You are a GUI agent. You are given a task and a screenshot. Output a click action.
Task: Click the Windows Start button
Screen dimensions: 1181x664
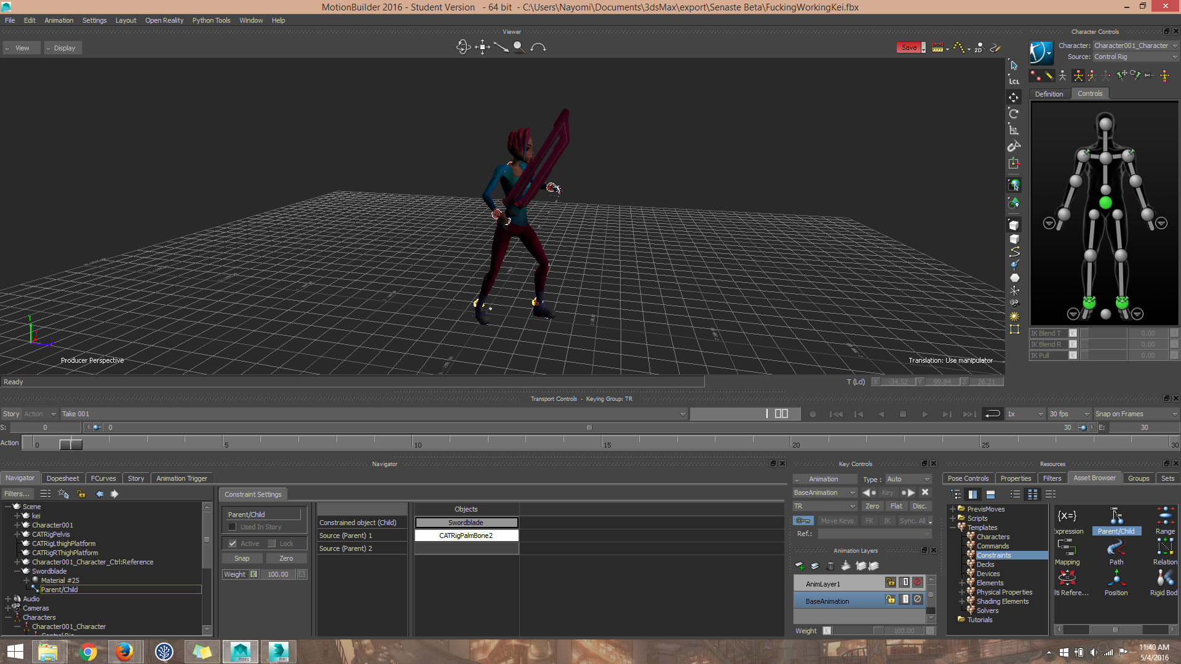15,652
